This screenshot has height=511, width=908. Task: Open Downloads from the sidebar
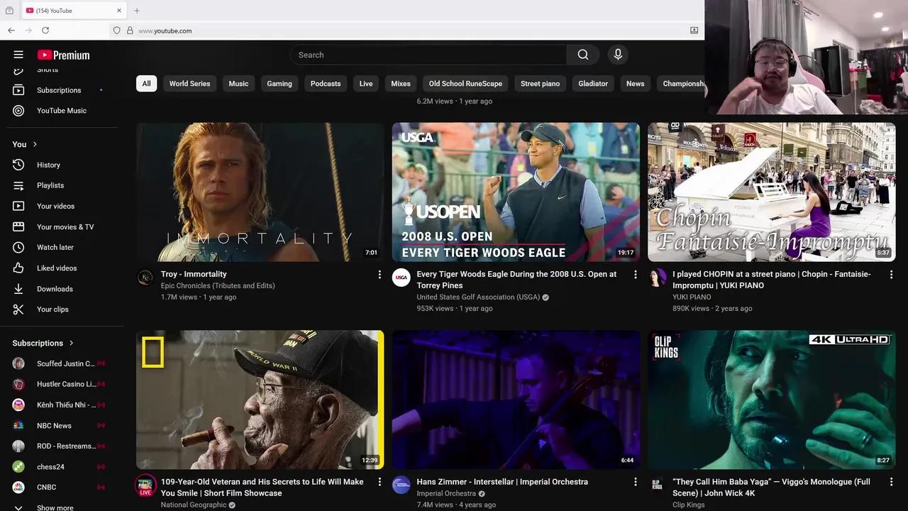coord(55,289)
